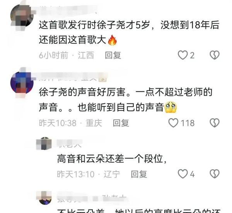Like the Chongqing comment with 118 likes
The height and width of the screenshot is (213, 232).
[173, 123]
